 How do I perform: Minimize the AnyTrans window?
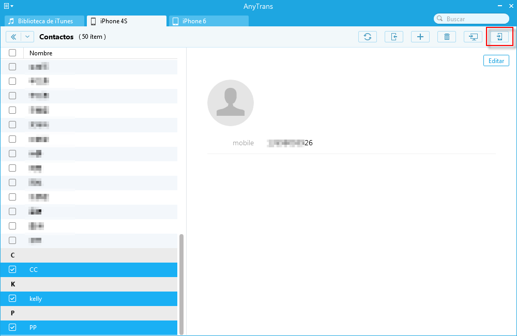point(500,6)
